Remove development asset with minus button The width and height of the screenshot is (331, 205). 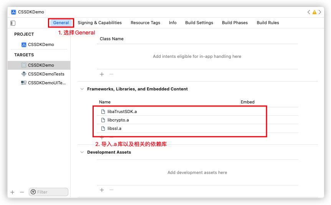pyautogui.click(x=111, y=190)
